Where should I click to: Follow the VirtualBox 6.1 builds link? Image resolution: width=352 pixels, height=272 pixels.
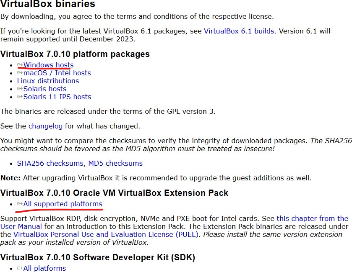239,31
